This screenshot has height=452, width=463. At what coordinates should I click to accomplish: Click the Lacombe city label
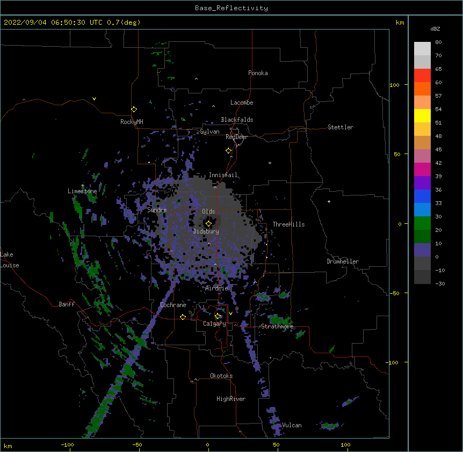[x=242, y=103]
